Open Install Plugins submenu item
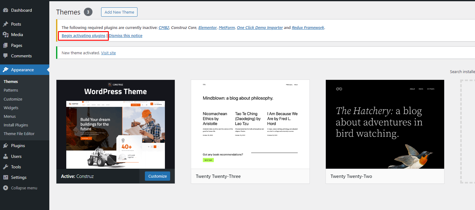The height and width of the screenshot is (210, 475). tap(16, 125)
